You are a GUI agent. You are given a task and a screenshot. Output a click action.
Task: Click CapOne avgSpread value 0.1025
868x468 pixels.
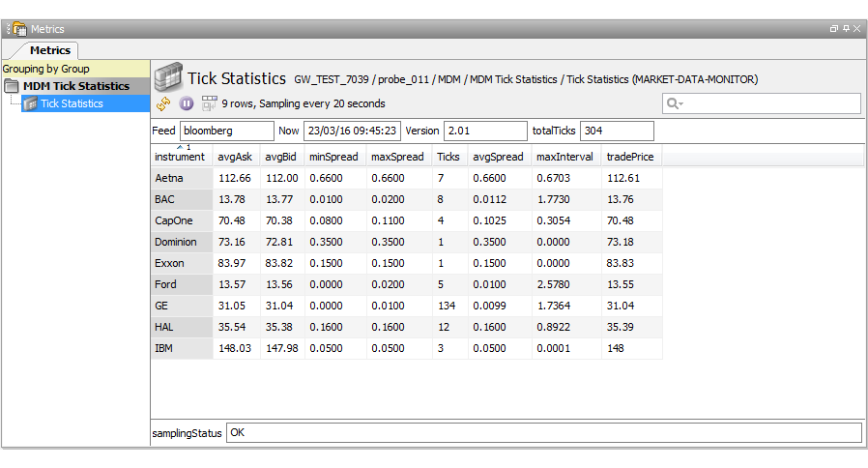(489, 220)
